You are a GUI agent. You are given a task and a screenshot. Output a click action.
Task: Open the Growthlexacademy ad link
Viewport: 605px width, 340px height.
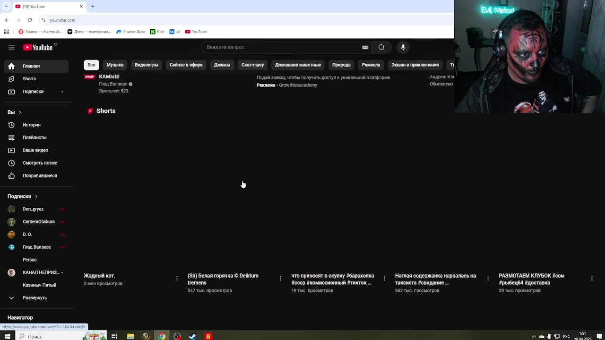coord(298,85)
